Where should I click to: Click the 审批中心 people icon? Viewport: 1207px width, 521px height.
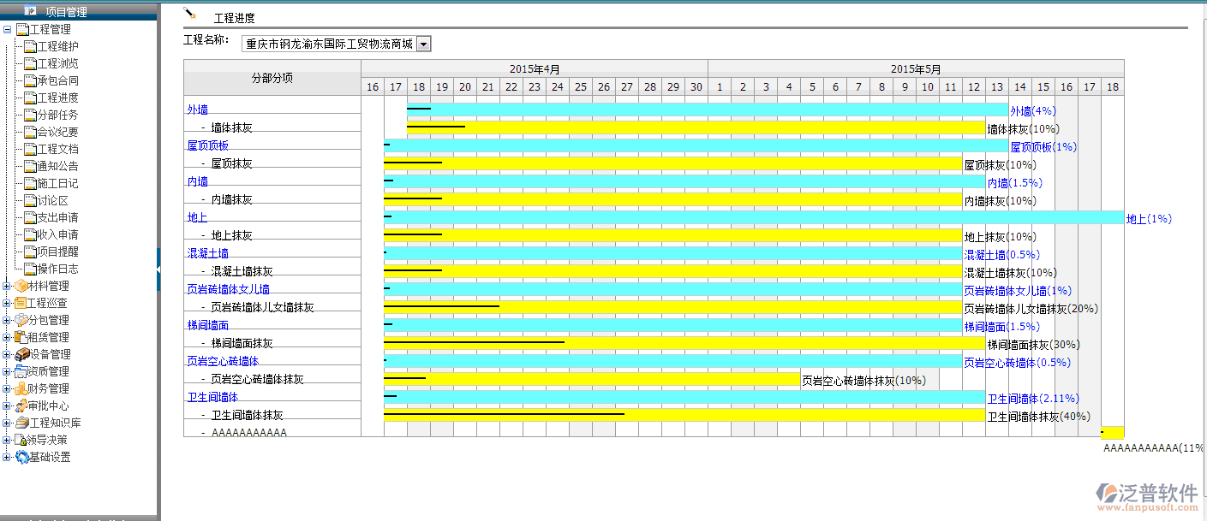click(x=21, y=406)
